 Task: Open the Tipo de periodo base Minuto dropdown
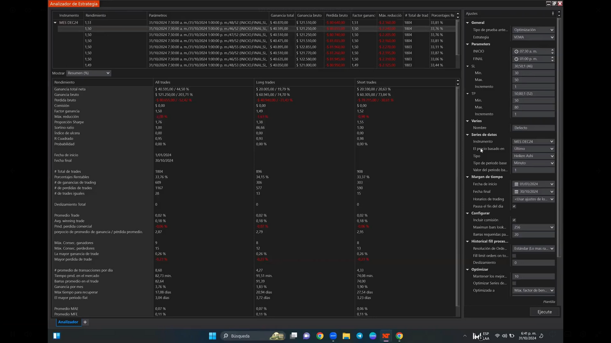533,163
